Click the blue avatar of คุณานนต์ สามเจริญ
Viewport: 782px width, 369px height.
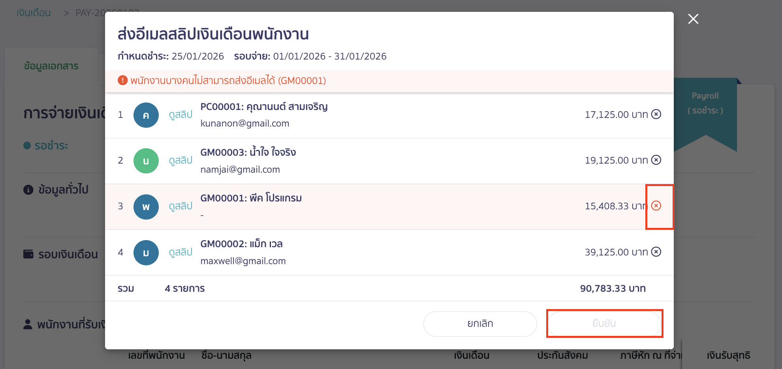[146, 115]
